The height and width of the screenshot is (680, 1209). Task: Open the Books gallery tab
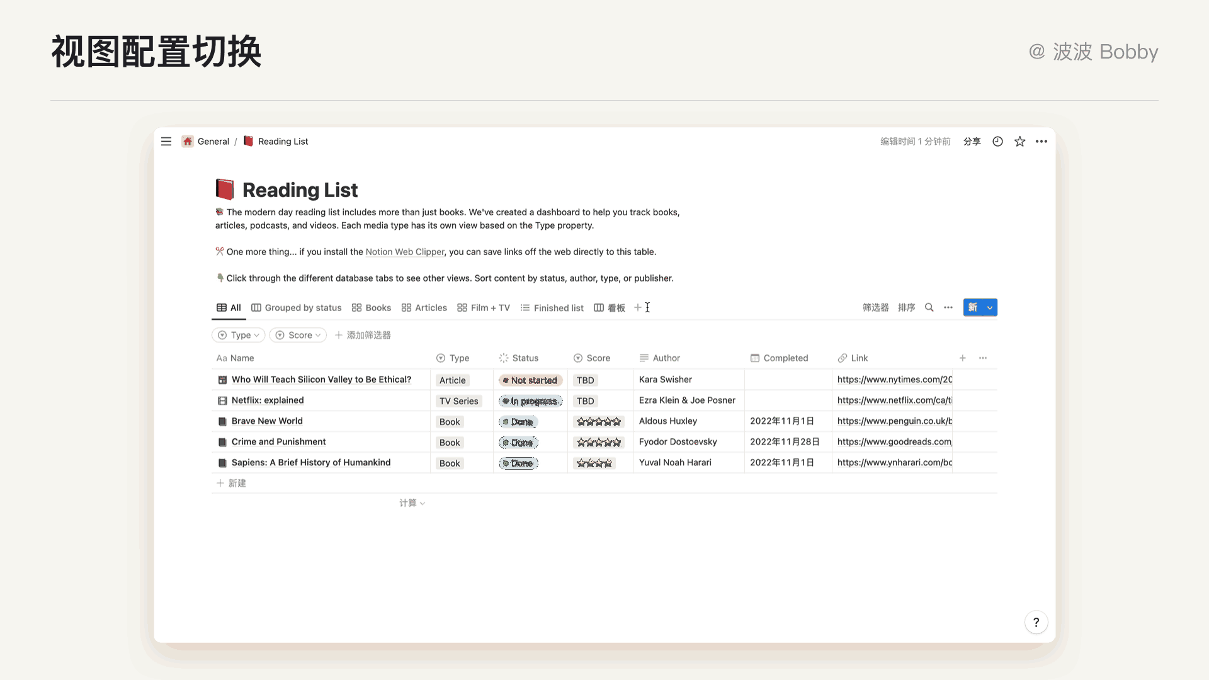point(372,307)
